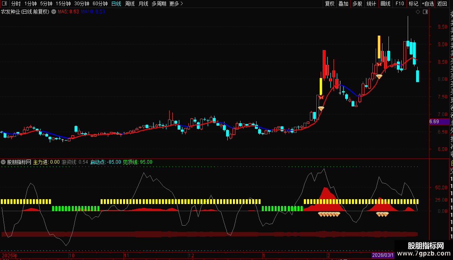The image size is (453, 260).
Task: Click the 叠加 overlay button
Action: 344,4
